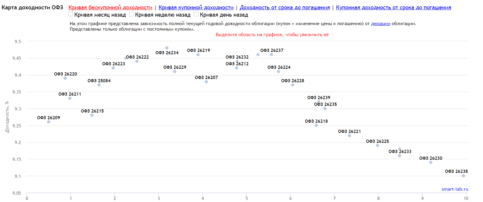
Task: Click the ОФЗ 26215 bond marker
Action: pos(92,115)
